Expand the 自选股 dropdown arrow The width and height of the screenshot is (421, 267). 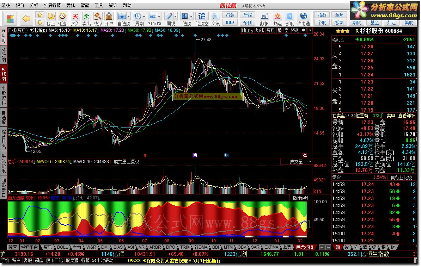coord(129,17)
